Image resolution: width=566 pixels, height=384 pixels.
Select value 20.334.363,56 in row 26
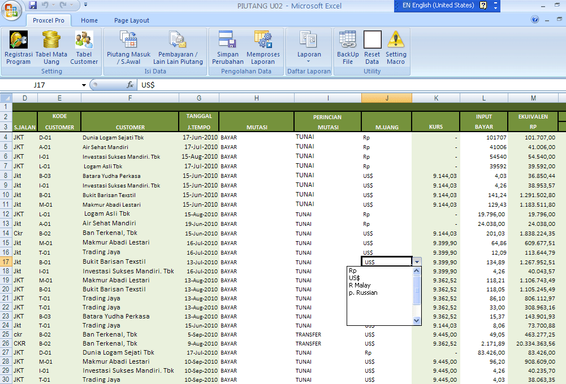533,343
